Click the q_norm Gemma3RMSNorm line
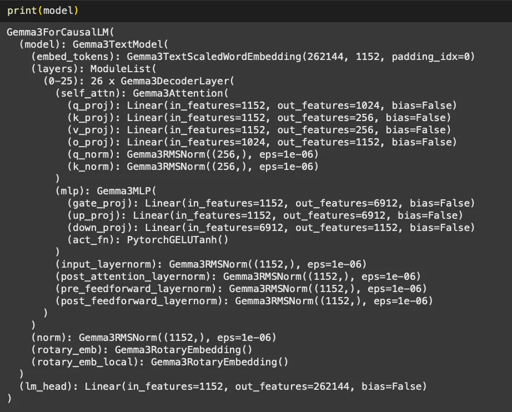512x412 pixels. point(193,154)
